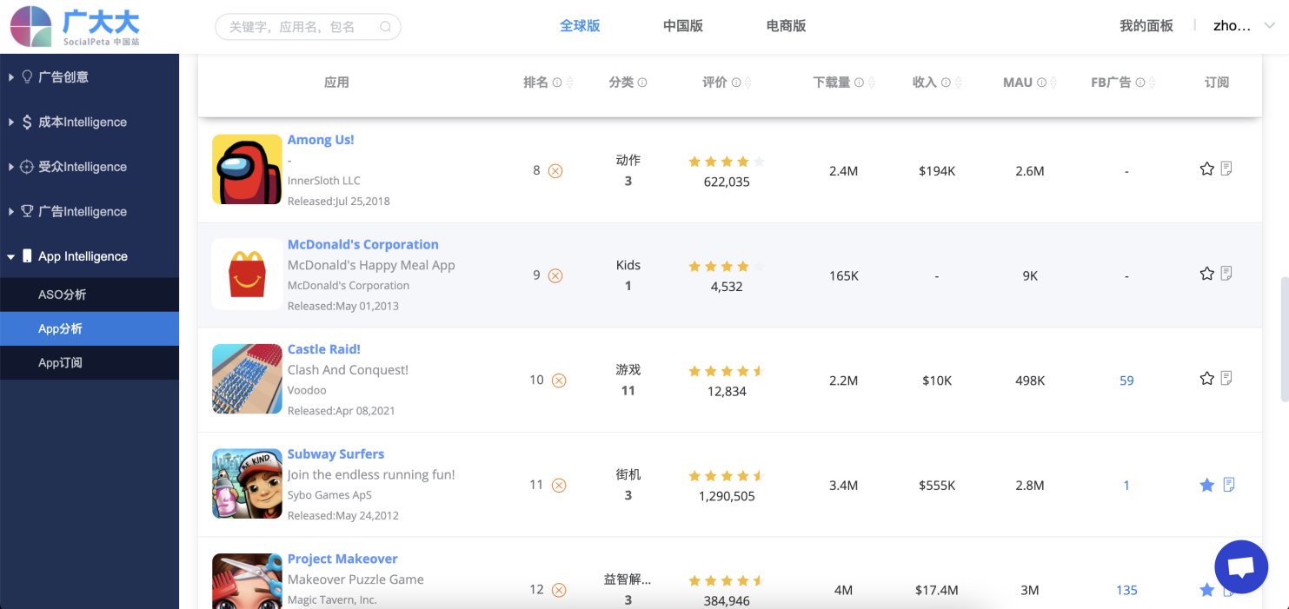
Task: Expand the 受众Intelligence sidebar section
Action: point(90,167)
